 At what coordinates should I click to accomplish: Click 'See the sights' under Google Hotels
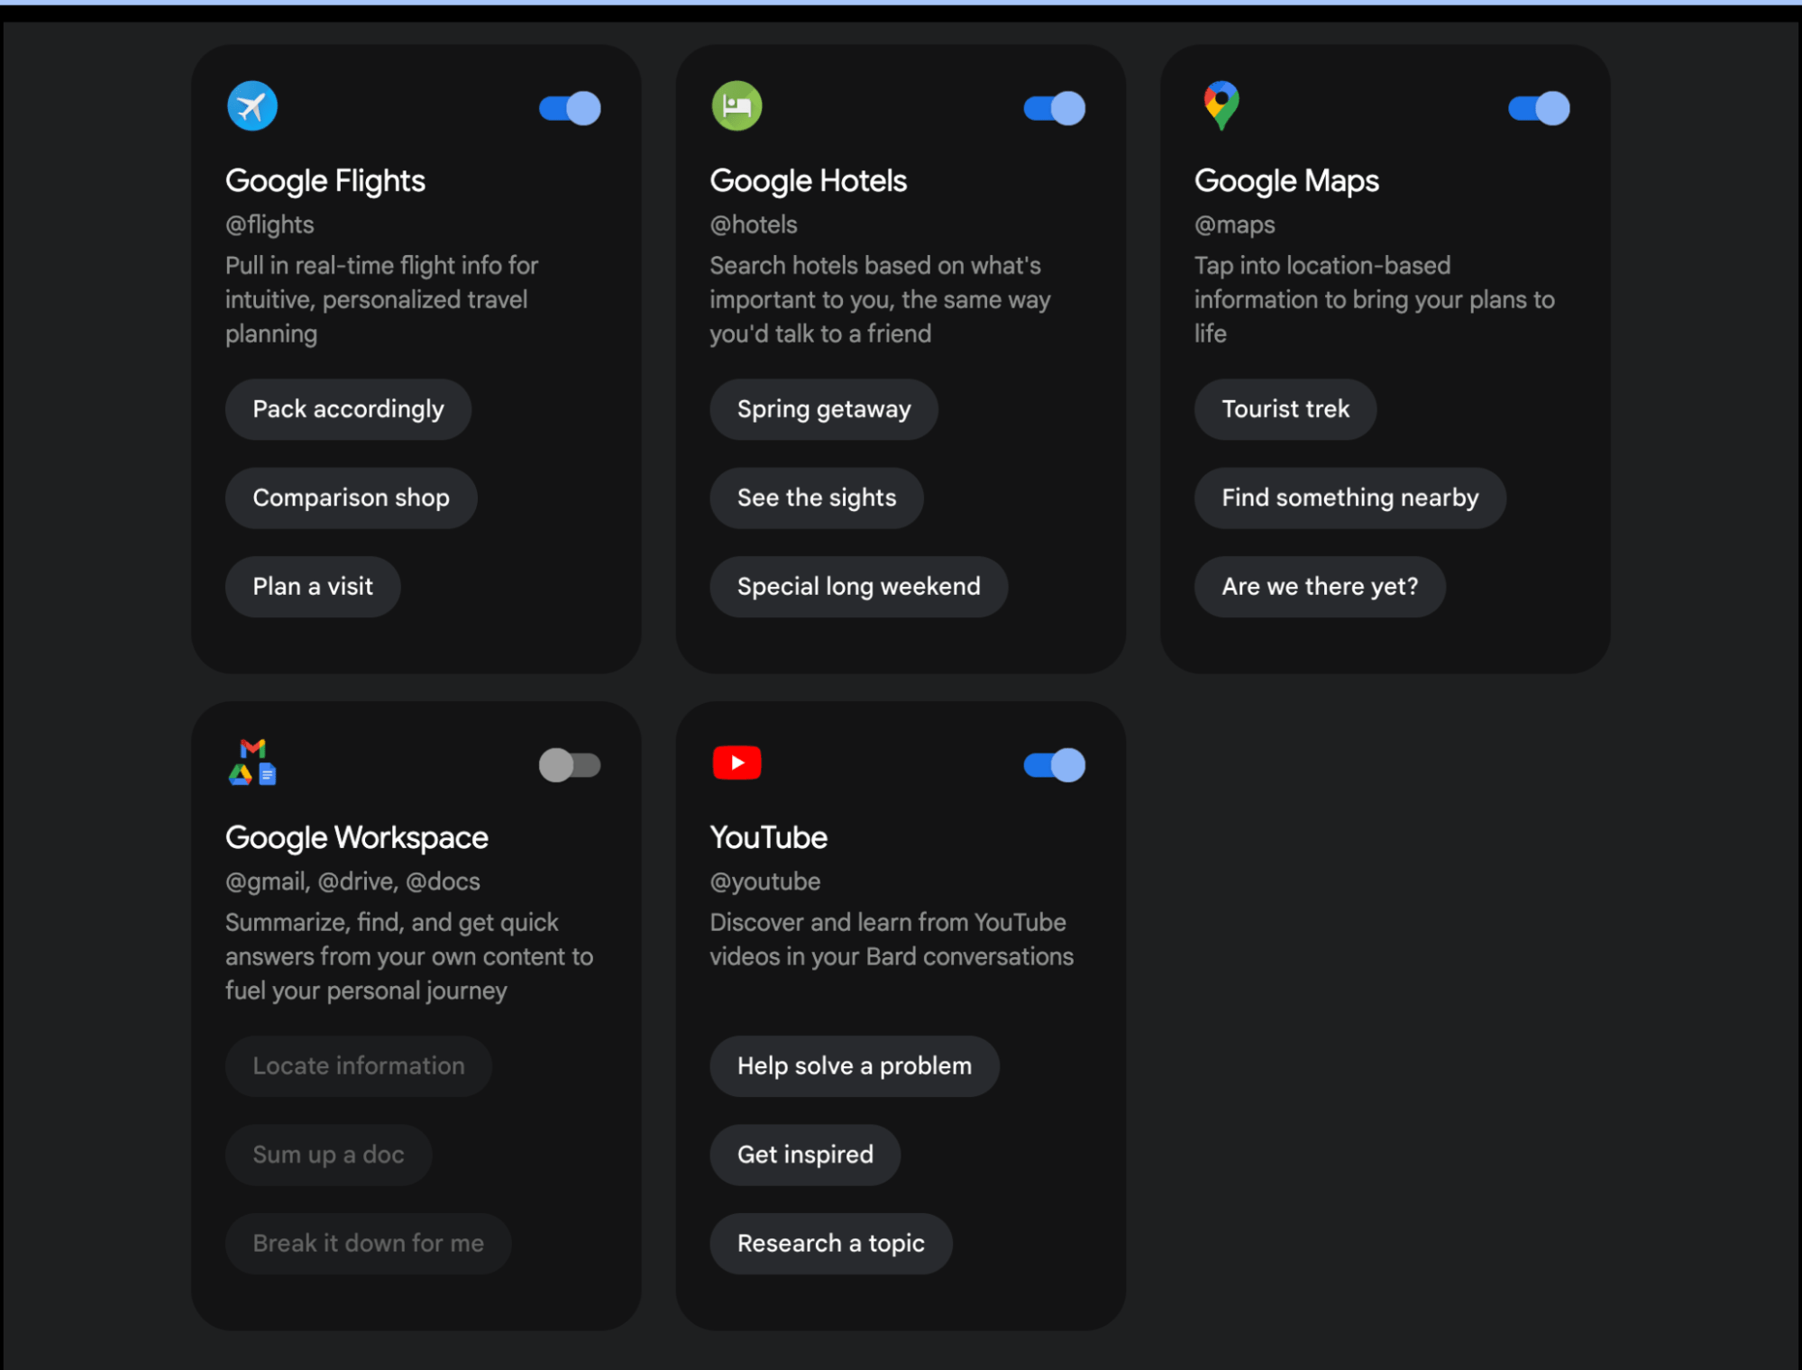coord(816,498)
